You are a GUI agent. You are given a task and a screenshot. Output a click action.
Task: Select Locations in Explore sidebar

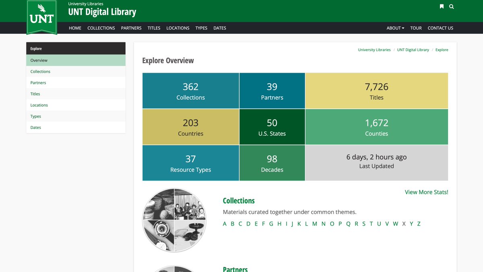76,105
